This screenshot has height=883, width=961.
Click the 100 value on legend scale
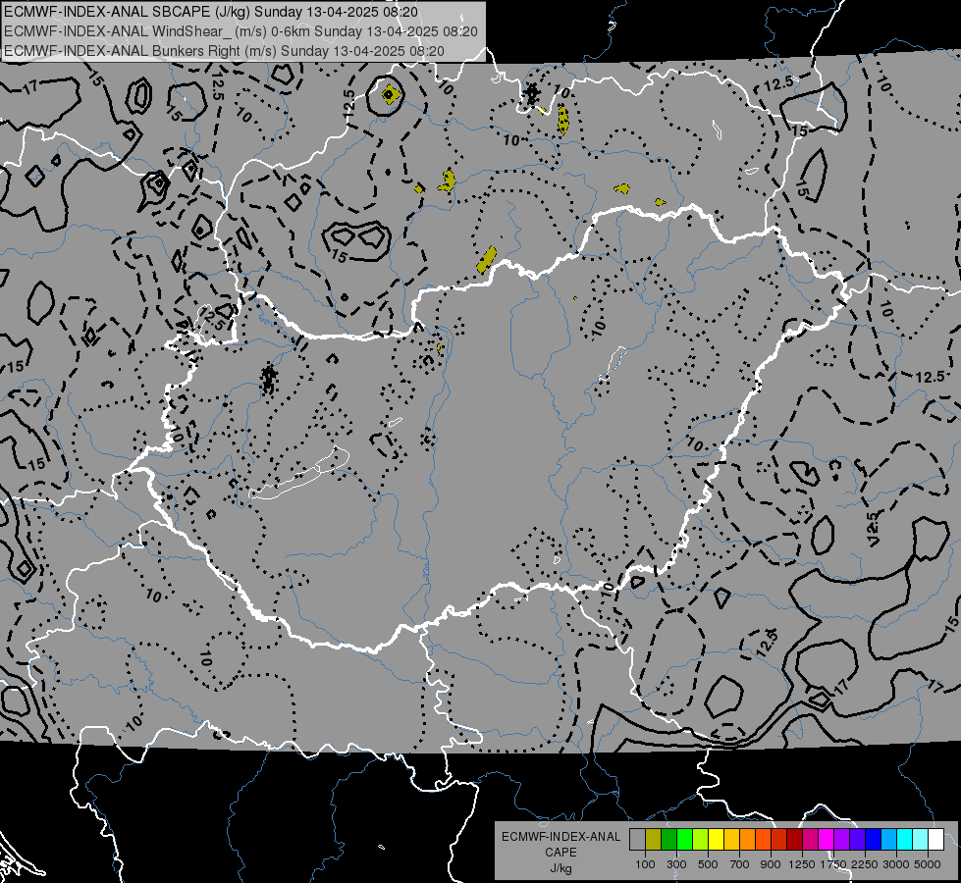coord(645,864)
